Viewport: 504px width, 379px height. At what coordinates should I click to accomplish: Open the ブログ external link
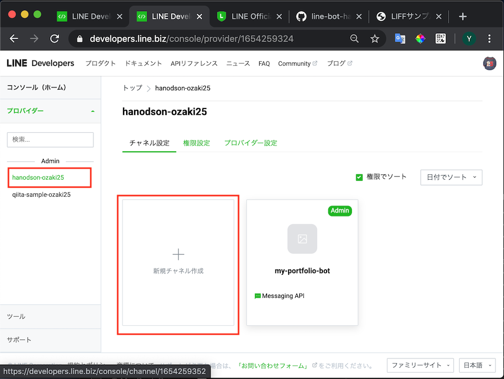point(339,63)
